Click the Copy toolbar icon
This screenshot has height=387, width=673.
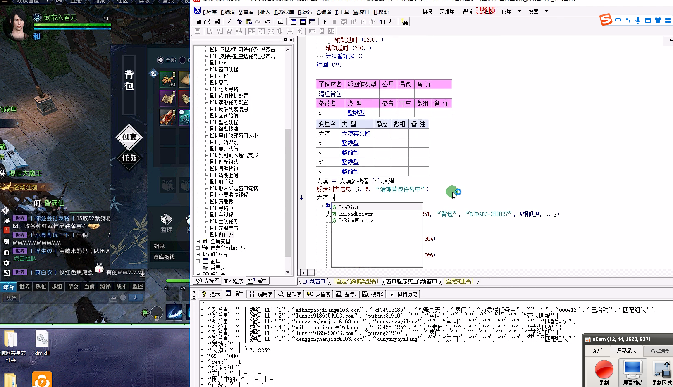(239, 21)
